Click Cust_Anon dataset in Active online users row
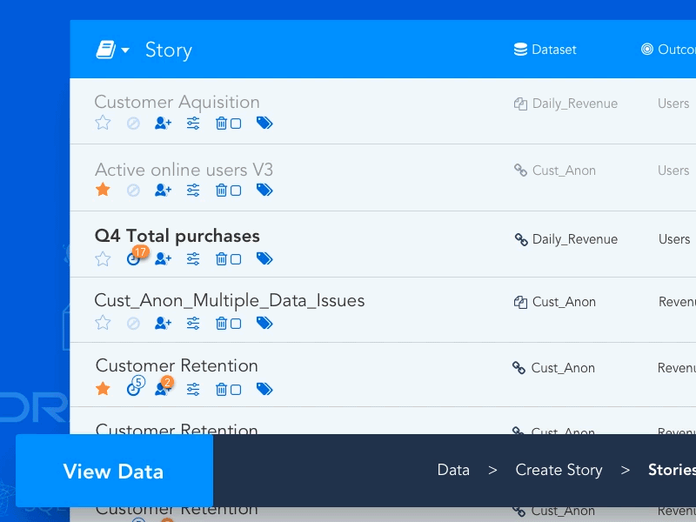 click(x=564, y=171)
